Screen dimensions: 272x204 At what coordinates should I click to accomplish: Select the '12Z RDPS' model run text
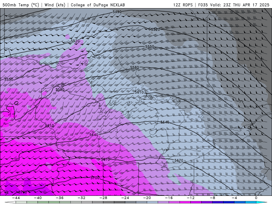tap(183, 5)
